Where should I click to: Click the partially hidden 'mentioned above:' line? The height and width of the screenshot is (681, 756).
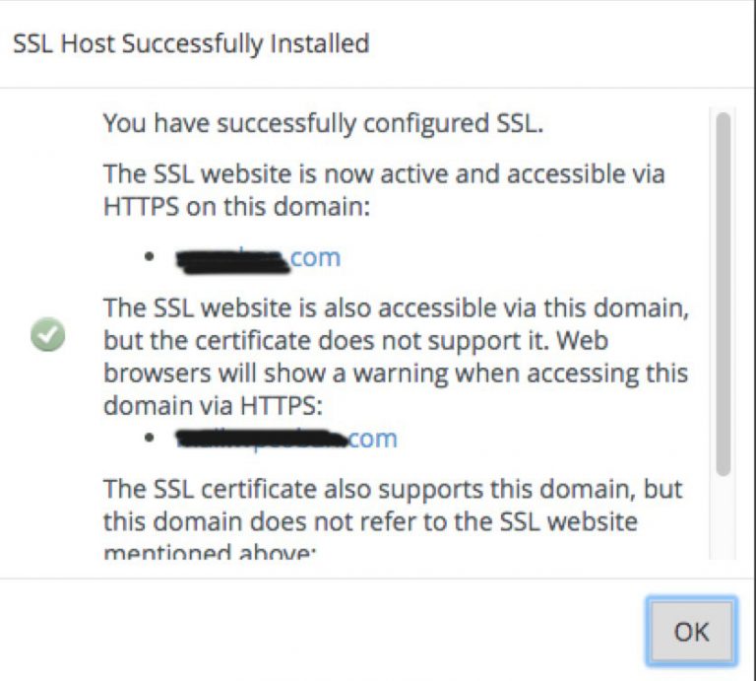tap(208, 552)
